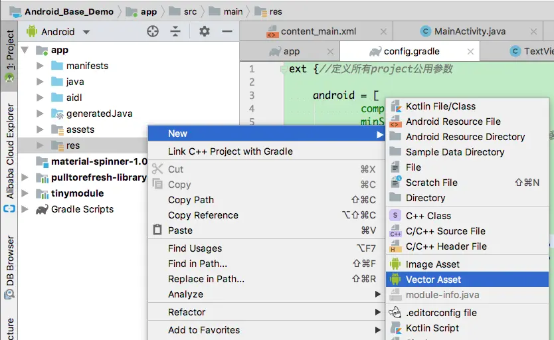Click the Image Asset Android icon
Screen dimensions: 554x340
[x=395, y=264]
